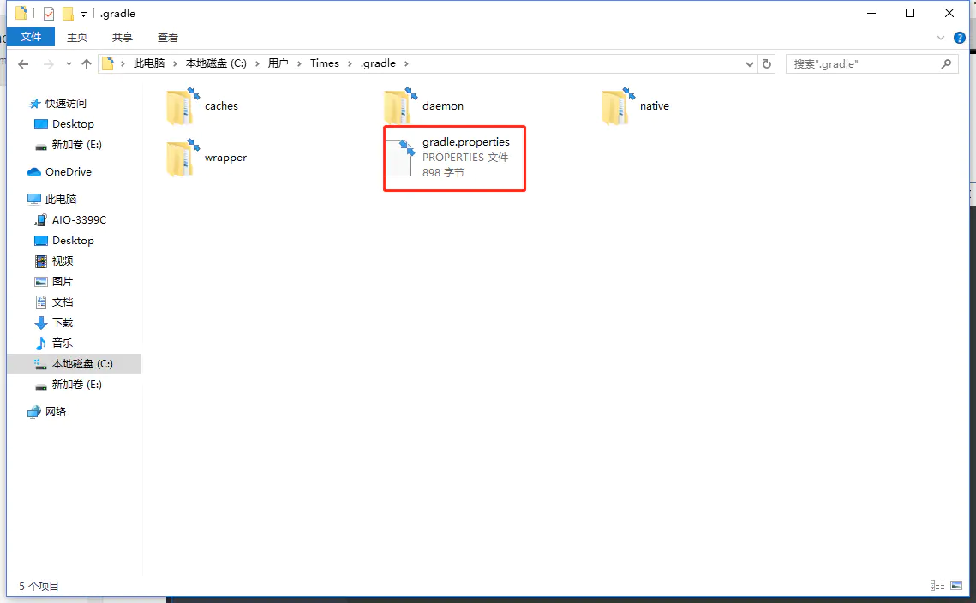Open the 主页 ribbon tab
This screenshot has height=603, width=976.
point(77,38)
